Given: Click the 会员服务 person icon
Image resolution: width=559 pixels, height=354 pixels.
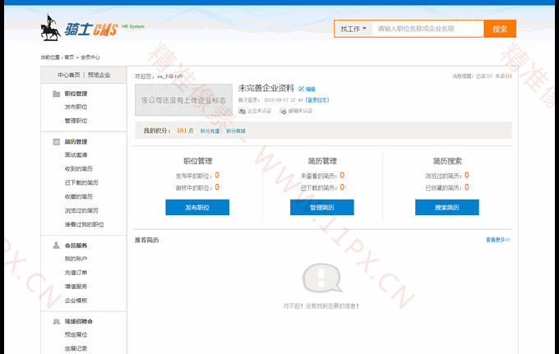Looking at the screenshot, I should point(56,245).
